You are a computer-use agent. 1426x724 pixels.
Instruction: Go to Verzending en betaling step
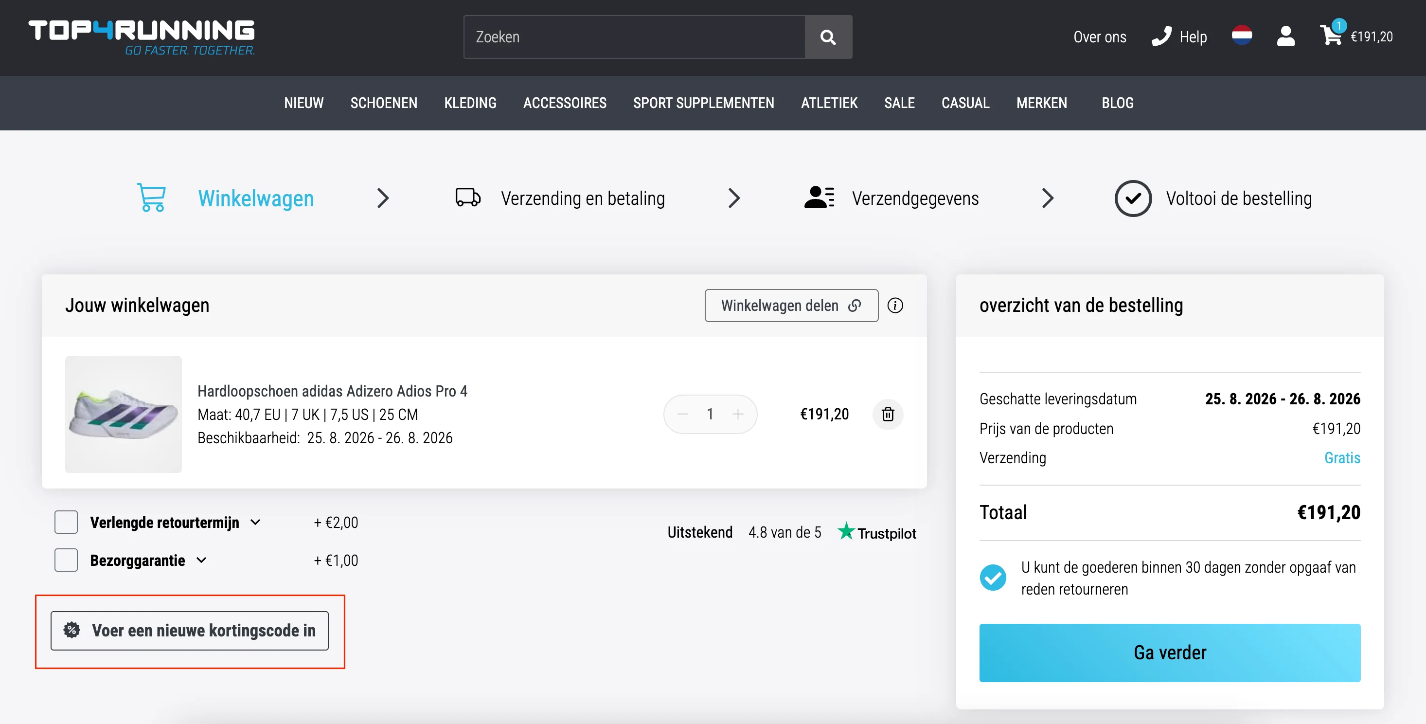pyautogui.click(x=583, y=199)
